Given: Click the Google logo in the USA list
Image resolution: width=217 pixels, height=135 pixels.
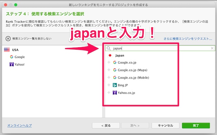Looking at the screenshot, I should pyautogui.click(x=12, y=57).
